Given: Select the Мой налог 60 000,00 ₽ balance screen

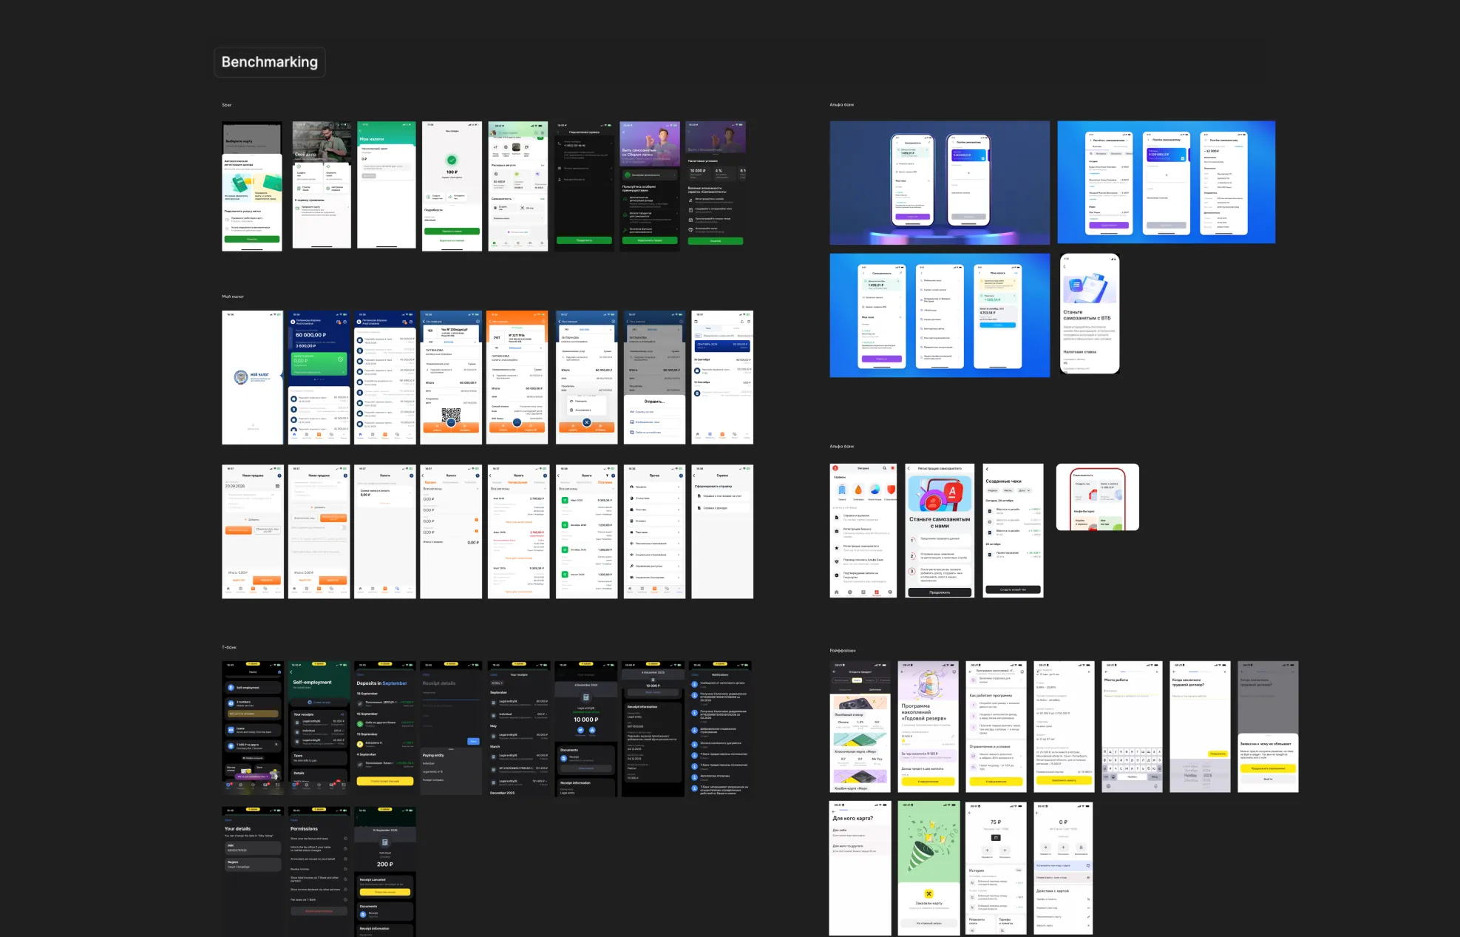Looking at the screenshot, I should 319,377.
